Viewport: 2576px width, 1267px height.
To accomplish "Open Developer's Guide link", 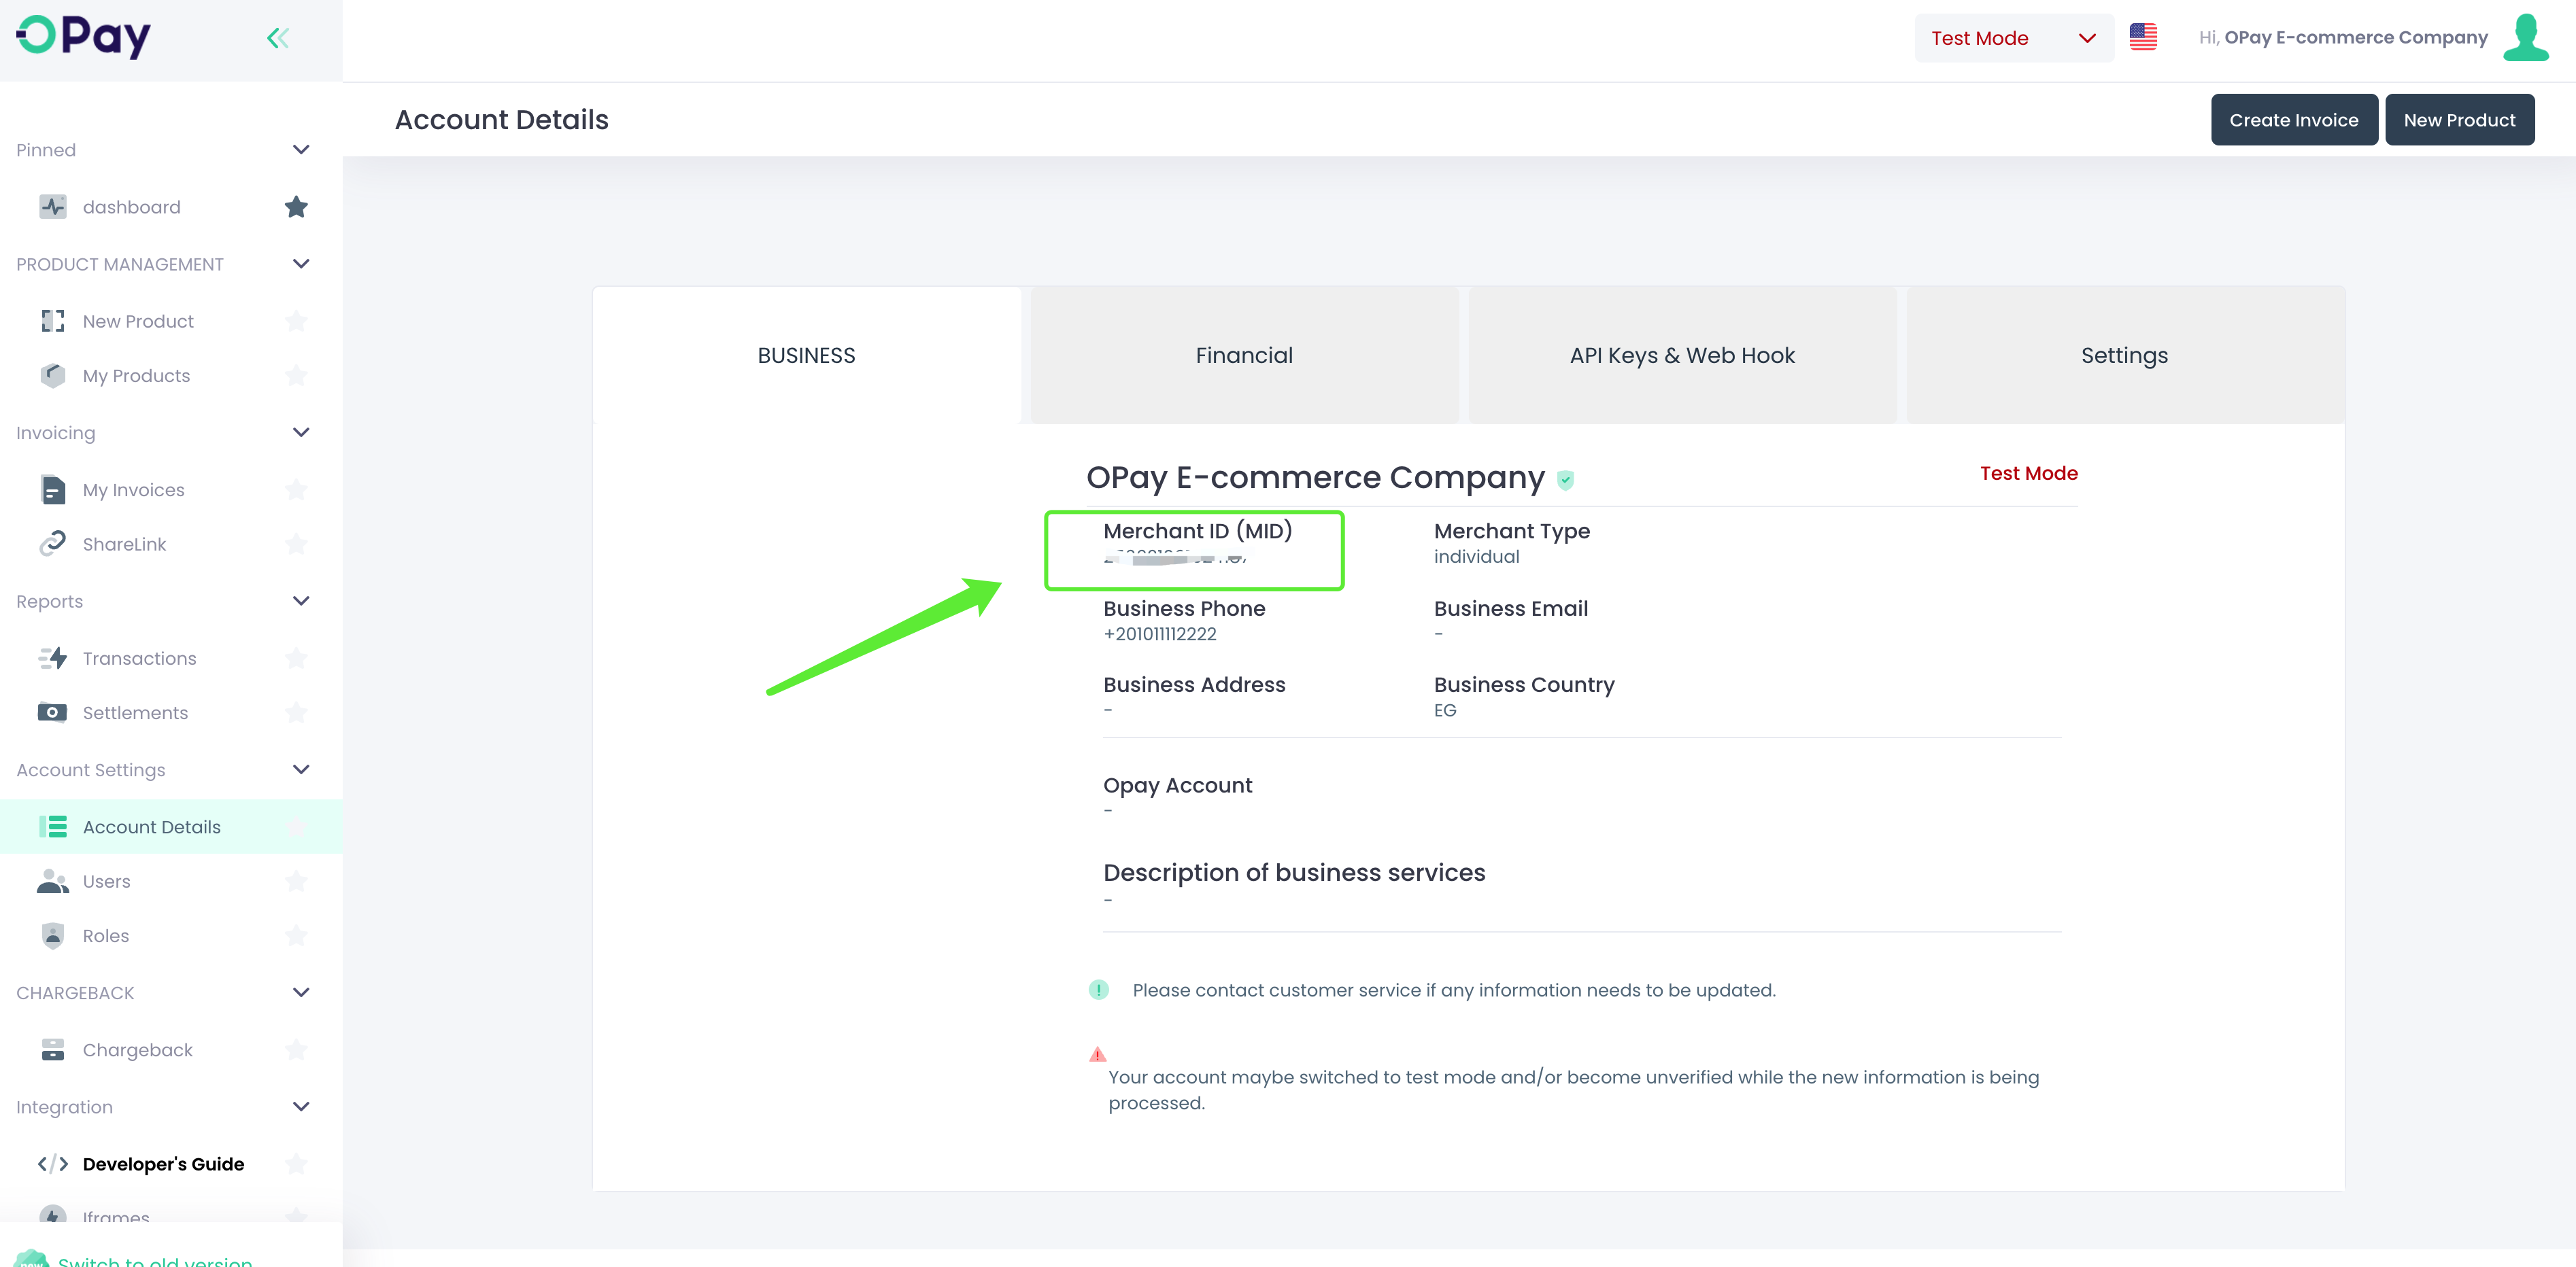I will point(163,1164).
